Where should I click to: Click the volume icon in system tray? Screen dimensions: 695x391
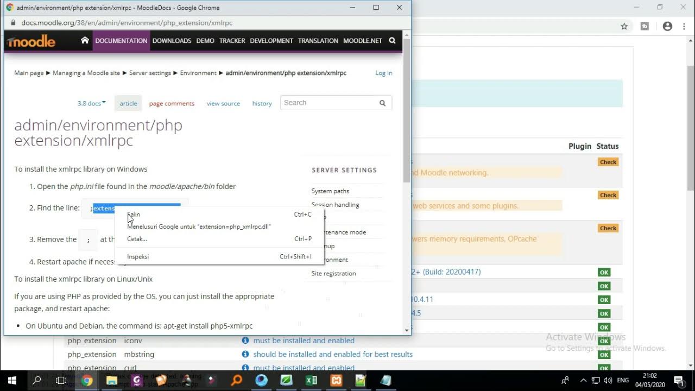click(608, 381)
